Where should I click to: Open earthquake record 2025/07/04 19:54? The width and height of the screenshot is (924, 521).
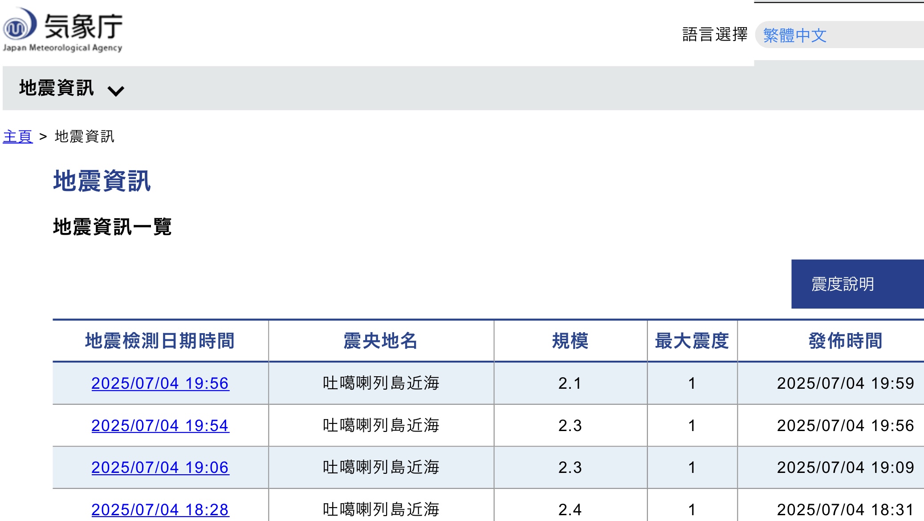(160, 426)
